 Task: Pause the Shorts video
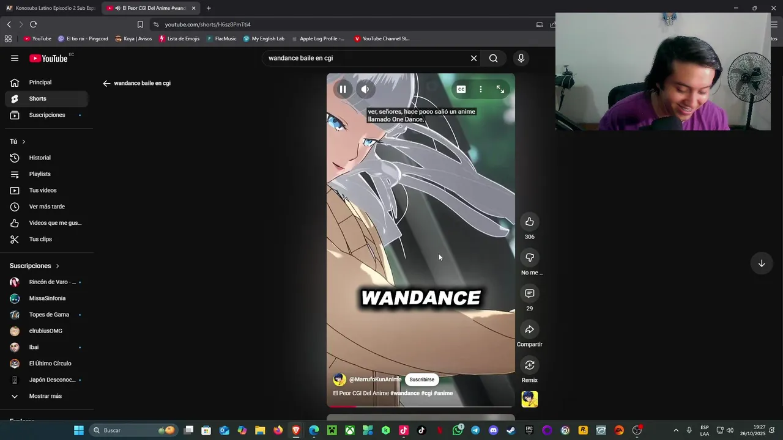[343, 89]
